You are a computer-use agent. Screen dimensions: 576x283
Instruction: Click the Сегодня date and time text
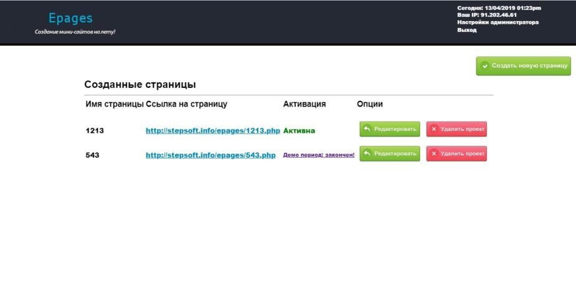point(499,7)
